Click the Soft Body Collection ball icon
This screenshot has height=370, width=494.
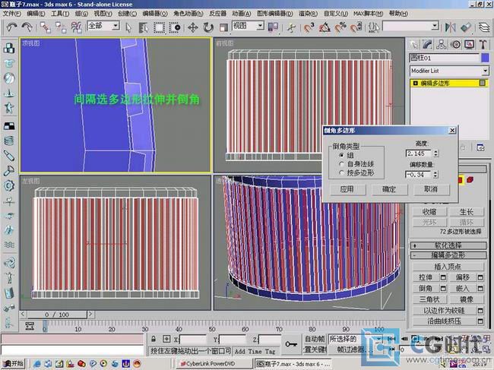point(9,78)
